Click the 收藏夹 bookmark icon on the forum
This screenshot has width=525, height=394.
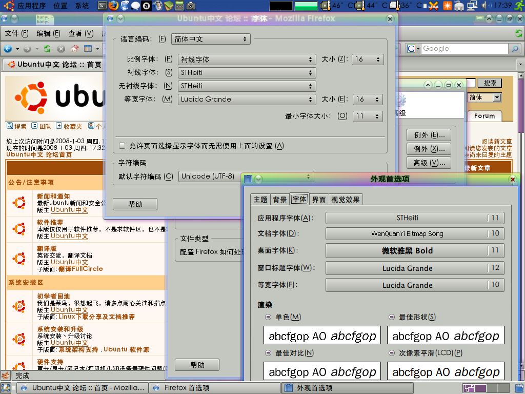pos(59,126)
